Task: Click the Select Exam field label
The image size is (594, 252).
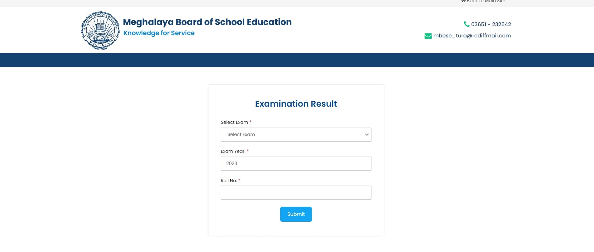Action: [234, 122]
